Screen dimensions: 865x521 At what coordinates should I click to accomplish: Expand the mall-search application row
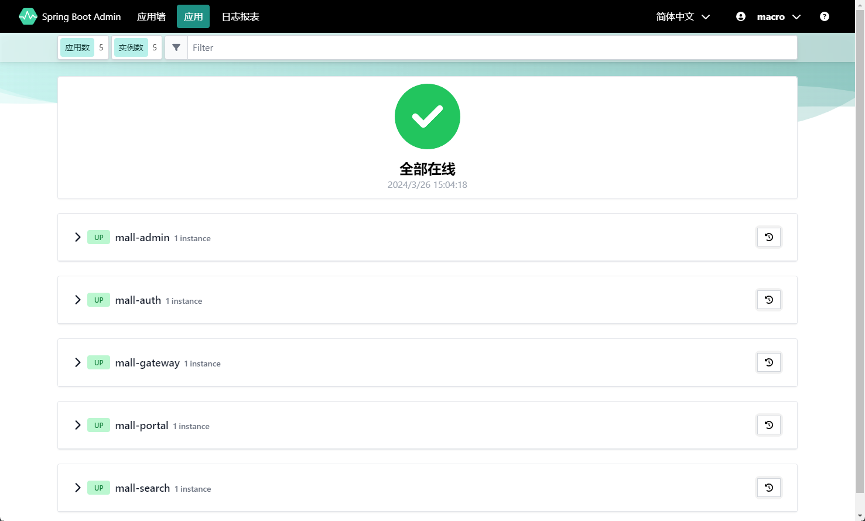77,488
